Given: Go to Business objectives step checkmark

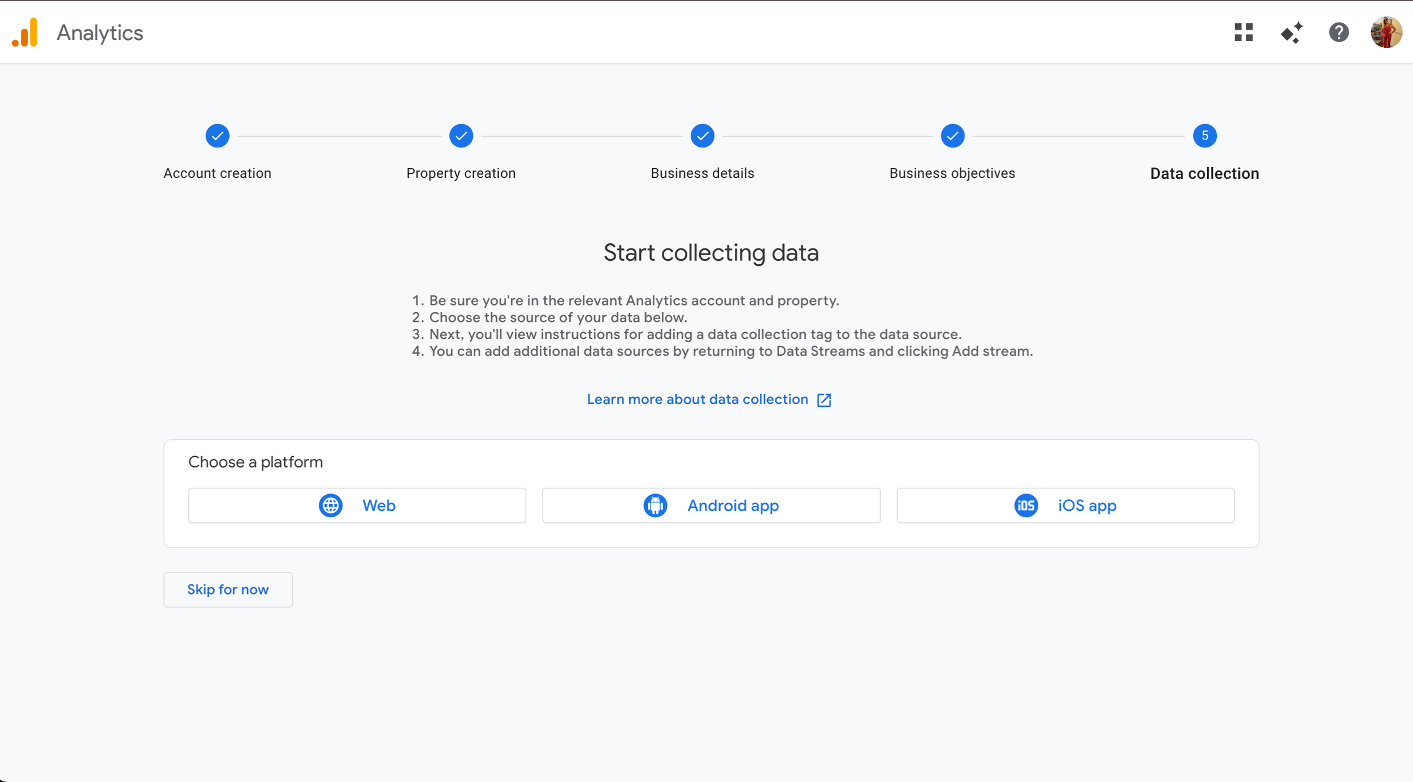Looking at the screenshot, I should coord(952,136).
